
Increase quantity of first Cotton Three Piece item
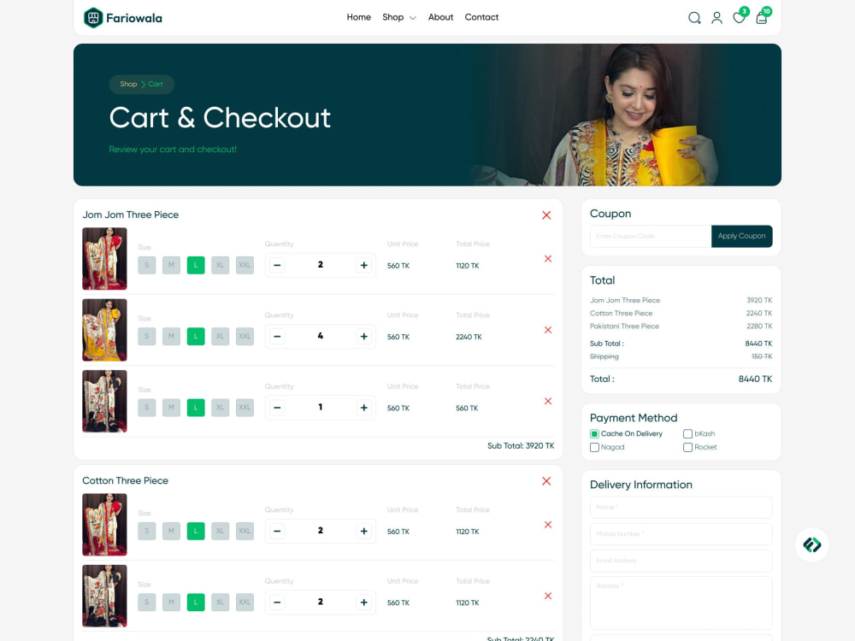click(x=363, y=532)
